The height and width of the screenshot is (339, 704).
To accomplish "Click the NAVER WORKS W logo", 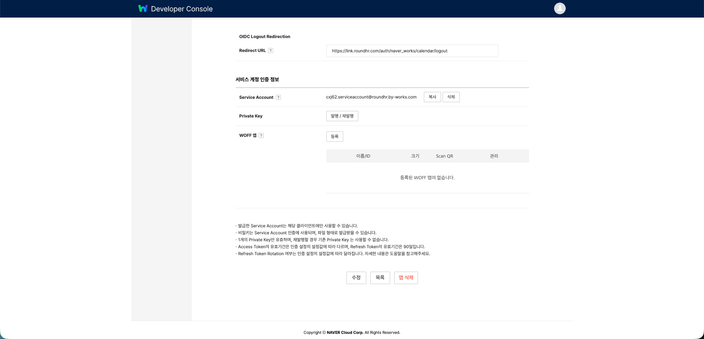I will click(x=143, y=8).
